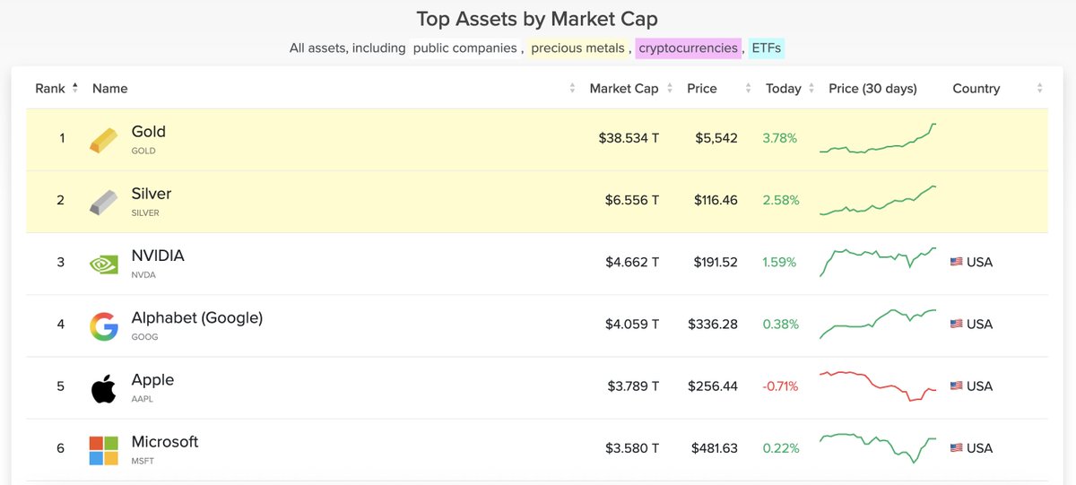Sort by Market Cap column arrows
This screenshot has height=485, width=1076.
pos(670,88)
